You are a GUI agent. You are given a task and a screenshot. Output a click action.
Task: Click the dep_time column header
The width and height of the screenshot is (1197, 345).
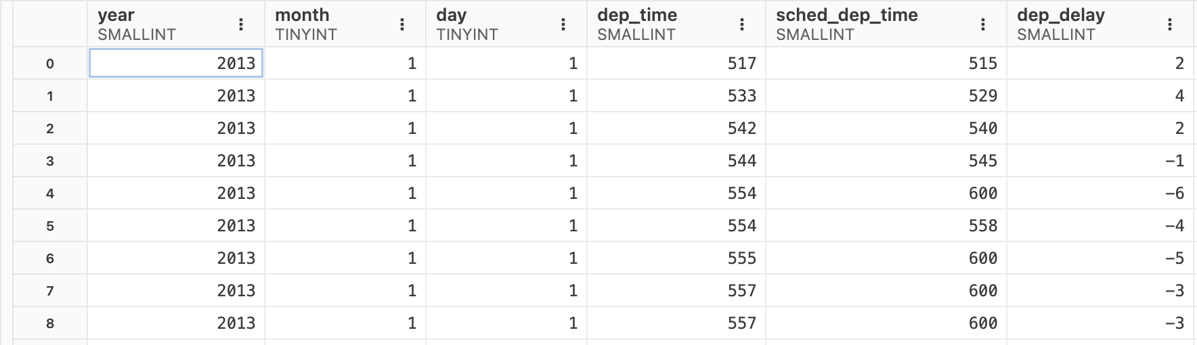[x=657, y=24]
